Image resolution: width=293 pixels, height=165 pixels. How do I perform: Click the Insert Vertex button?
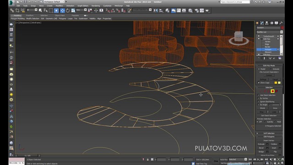point(269,141)
